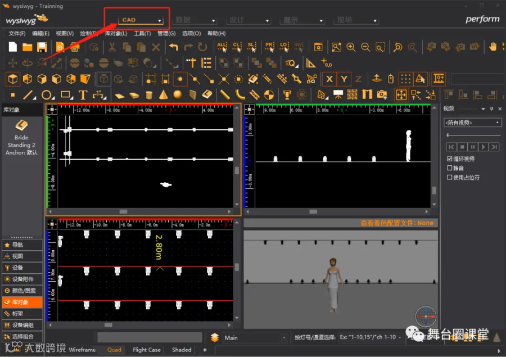Switch to the Shaded view tab

click(182, 350)
